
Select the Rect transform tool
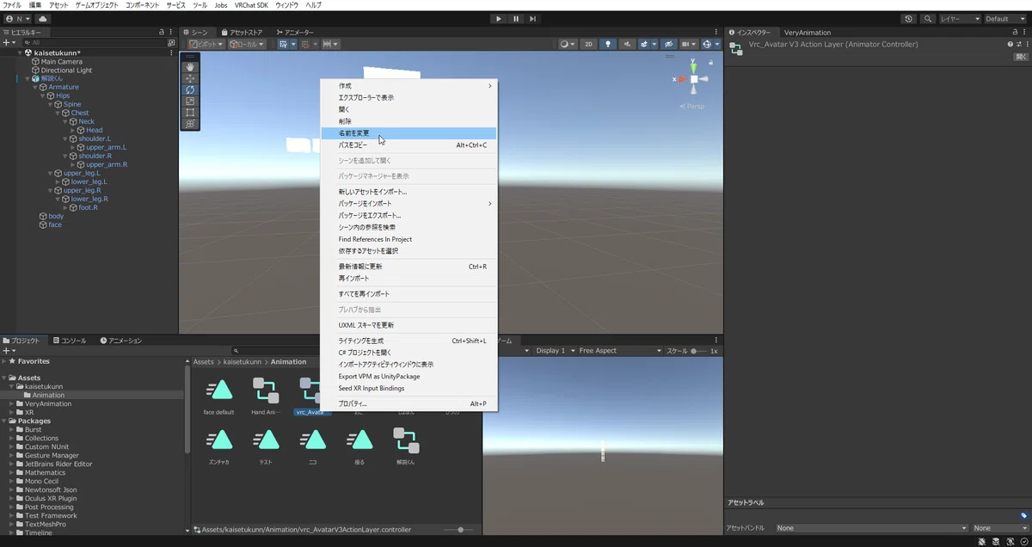pyautogui.click(x=190, y=112)
